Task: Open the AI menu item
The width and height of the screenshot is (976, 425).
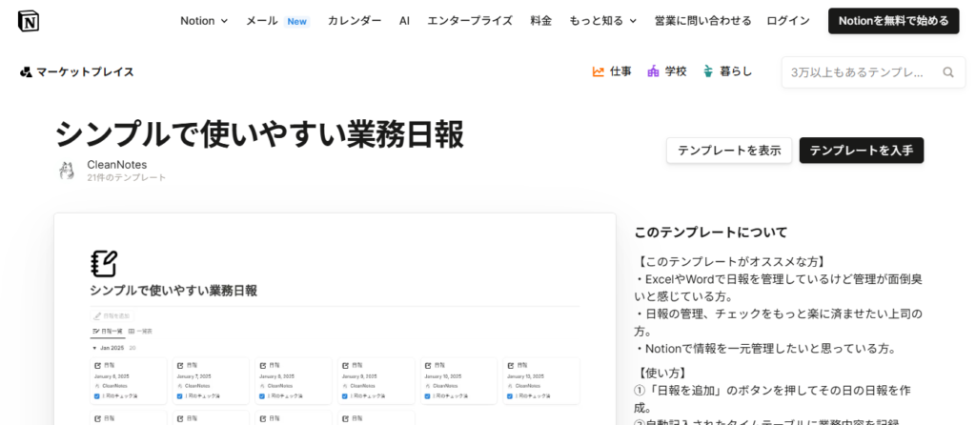Action: coord(404,21)
